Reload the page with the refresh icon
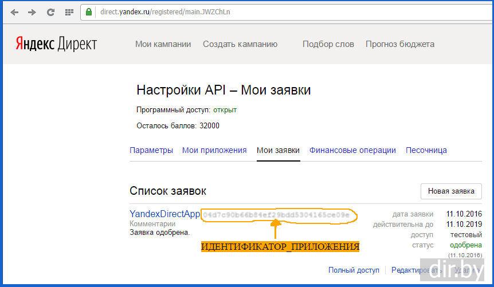Viewport: 494px width, 287px height. tap(50, 12)
